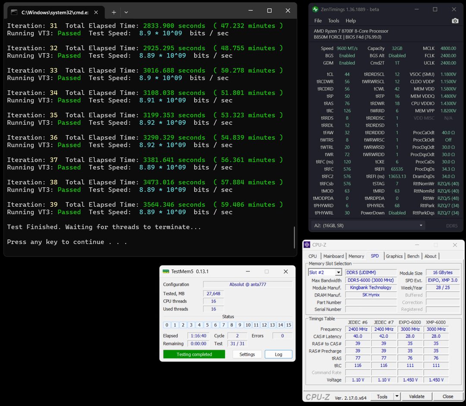The image size is (466, 406).
Task: Expand the A2: (16GB, SR) module dropdown
Action: click(421, 226)
